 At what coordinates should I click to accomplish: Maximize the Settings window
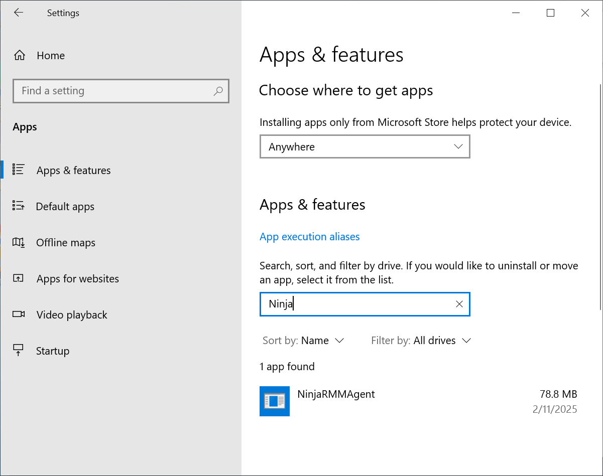[x=550, y=13]
